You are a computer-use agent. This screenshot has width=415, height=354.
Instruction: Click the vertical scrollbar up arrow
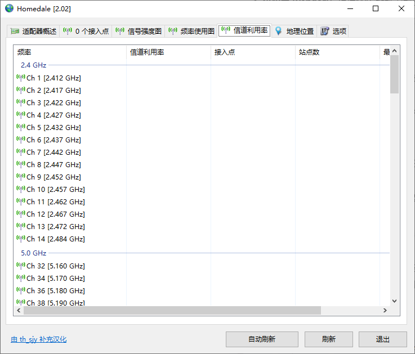(x=394, y=51)
